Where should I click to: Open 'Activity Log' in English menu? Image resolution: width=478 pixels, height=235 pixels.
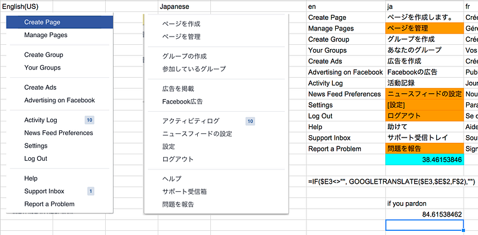41,120
